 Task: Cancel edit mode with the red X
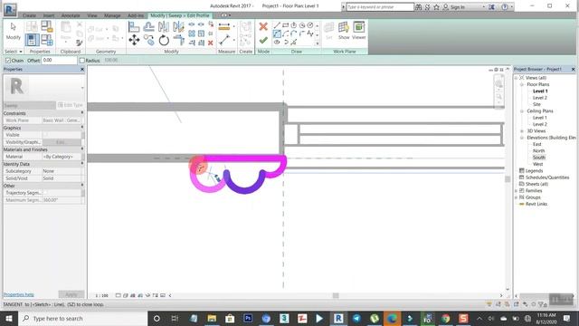pos(263,26)
